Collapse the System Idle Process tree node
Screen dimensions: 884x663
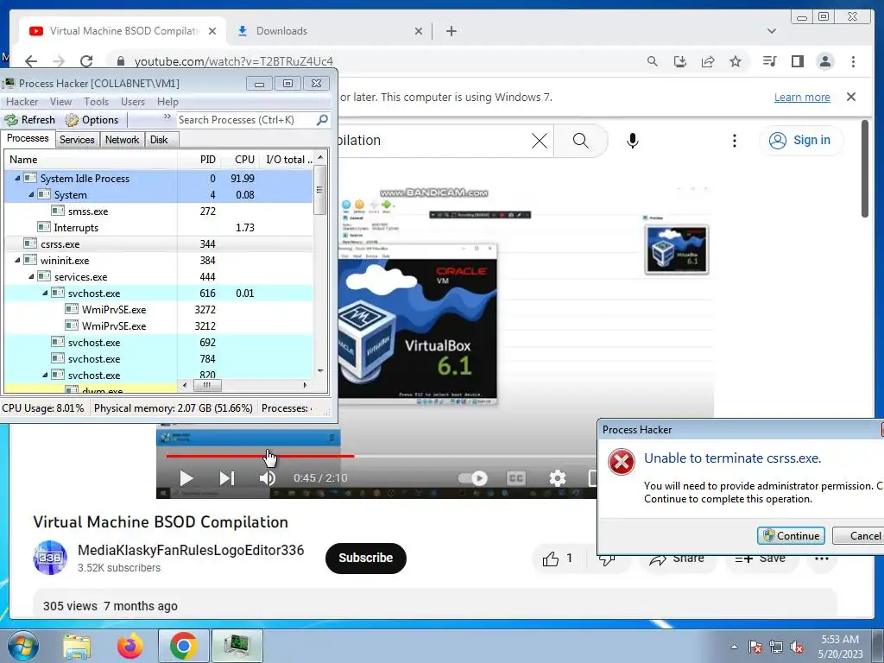pyautogui.click(x=17, y=178)
